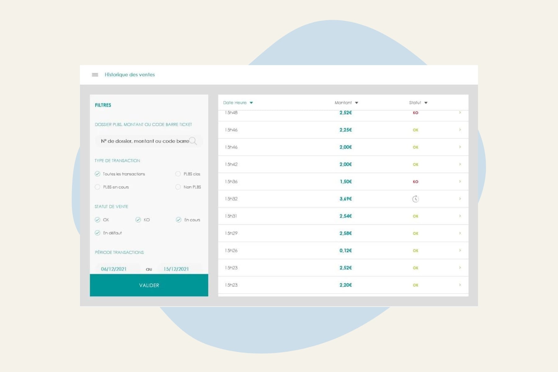Open details chevron of the 15h31 row
The image size is (558, 372).
click(x=460, y=216)
